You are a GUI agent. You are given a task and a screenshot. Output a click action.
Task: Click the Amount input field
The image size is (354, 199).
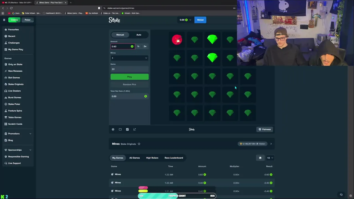coord(123,46)
